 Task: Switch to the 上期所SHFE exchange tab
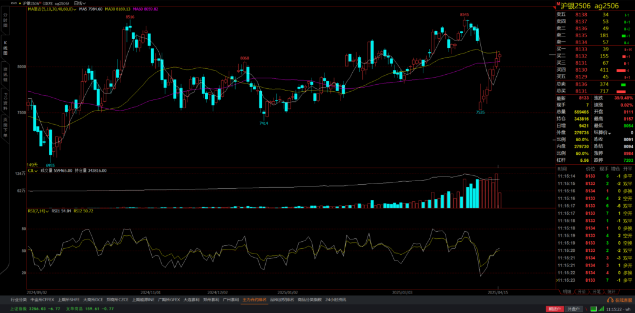pyautogui.click(x=68, y=299)
